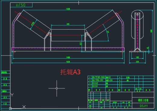Select DSJ1102 row in parts list
The width and height of the screenshot is (157, 111).
pos(121,83)
